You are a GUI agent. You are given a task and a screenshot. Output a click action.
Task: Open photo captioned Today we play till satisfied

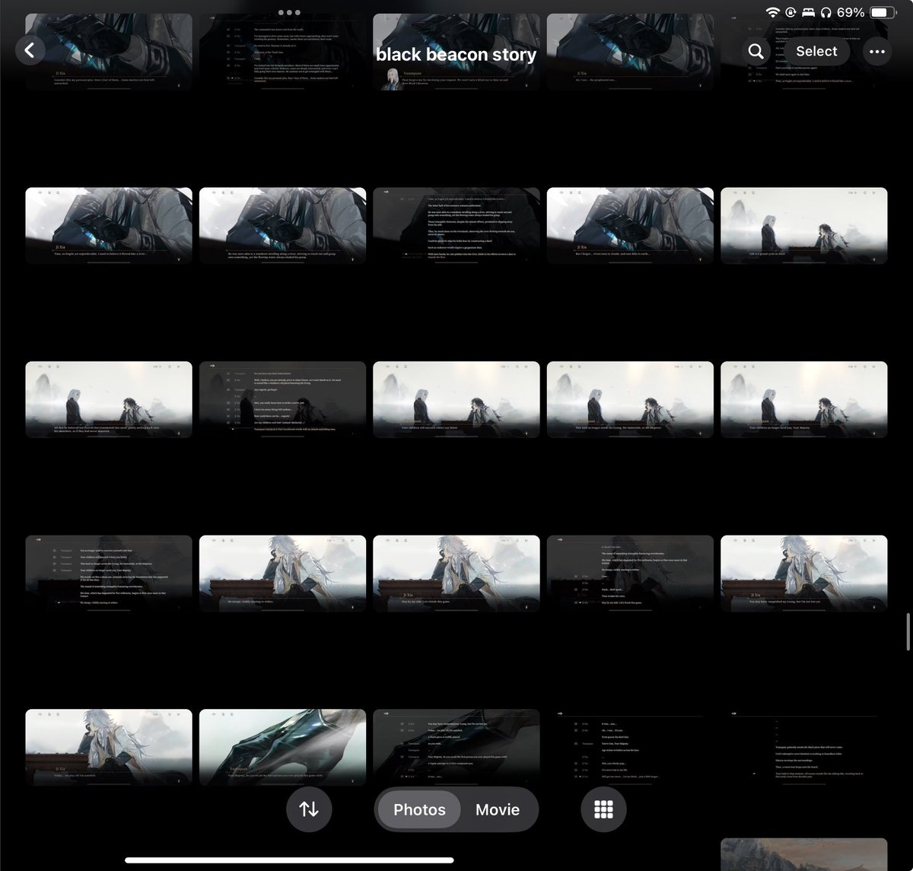(x=109, y=747)
